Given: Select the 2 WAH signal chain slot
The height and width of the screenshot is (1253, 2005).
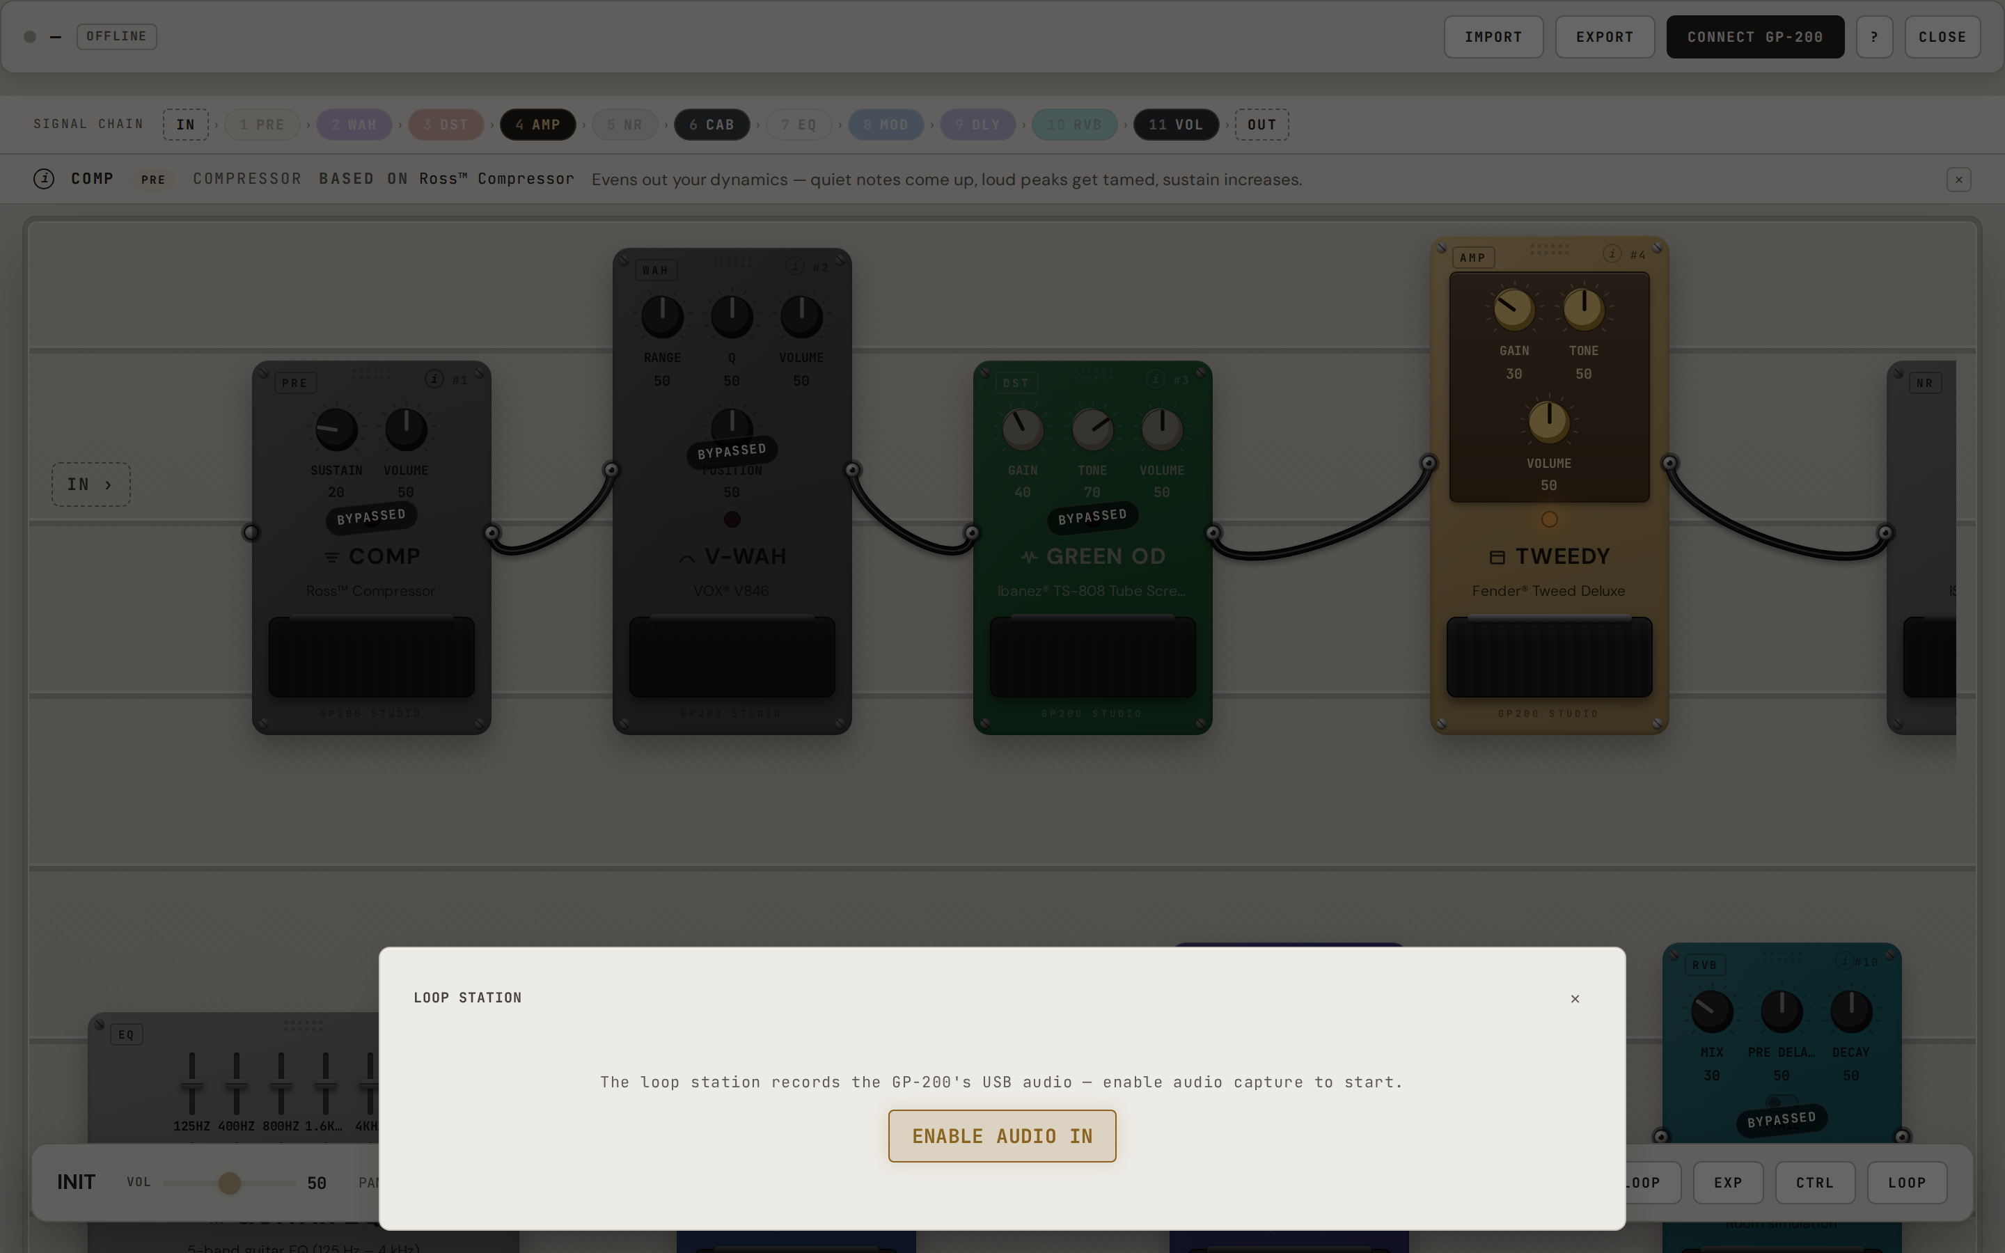Looking at the screenshot, I should [x=354, y=125].
